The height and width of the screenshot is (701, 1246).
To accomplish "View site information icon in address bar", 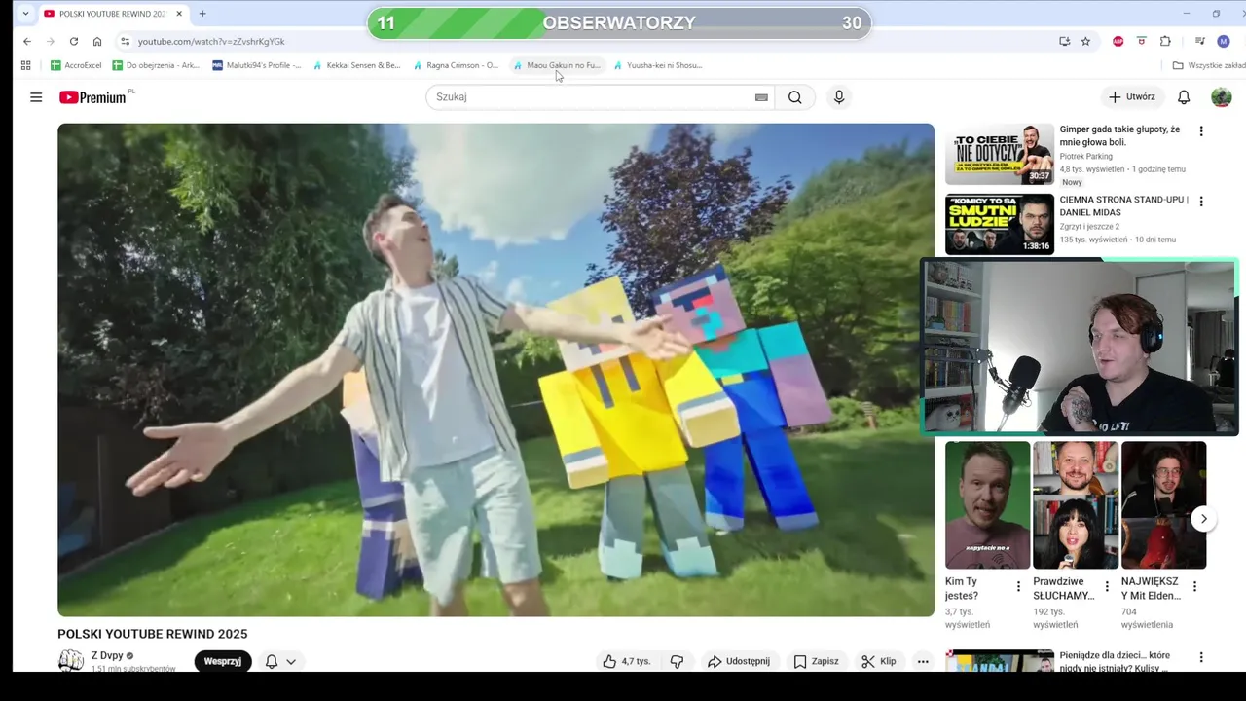I will [125, 41].
